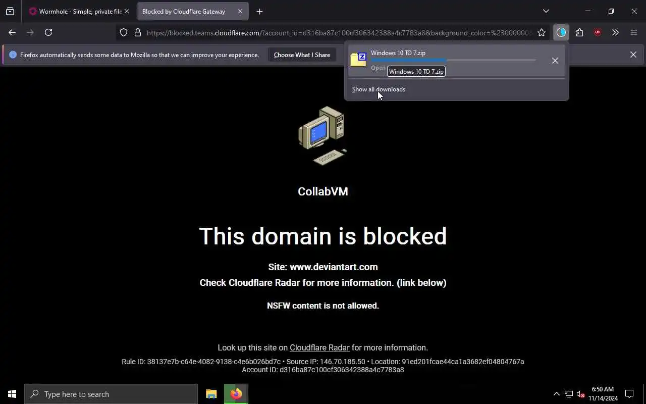Show hidden system tray icons
Screen dimensions: 646x404
tap(557, 394)
